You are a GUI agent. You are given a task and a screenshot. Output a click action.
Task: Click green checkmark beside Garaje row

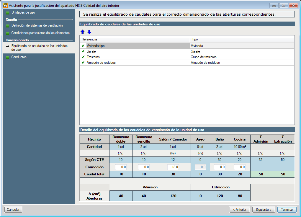click(83, 51)
